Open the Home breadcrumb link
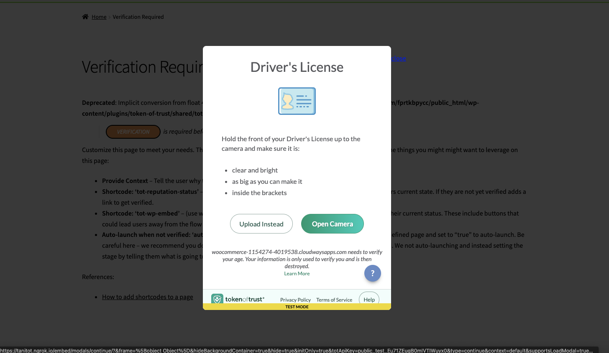The width and height of the screenshot is (609, 353). click(x=99, y=17)
